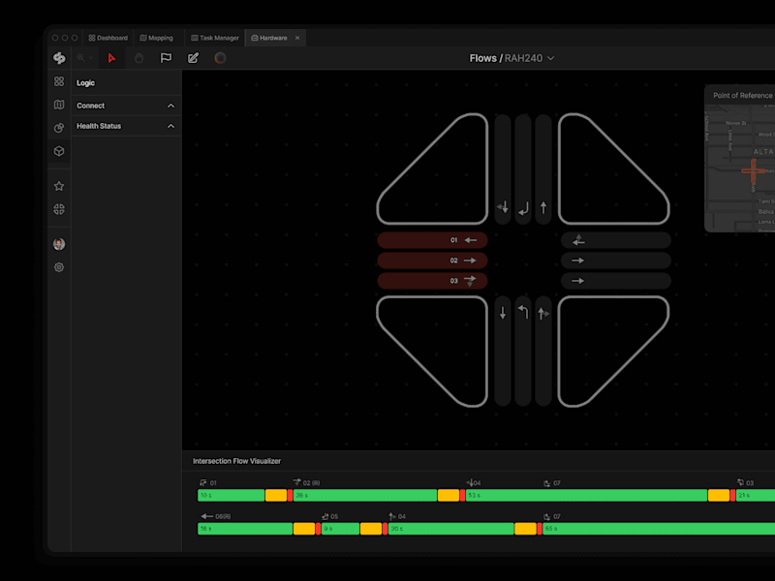This screenshot has height=581, width=775.
Task: Click the yellow segment after the 9 s phase
Action: pyautogui.click(x=371, y=529)
